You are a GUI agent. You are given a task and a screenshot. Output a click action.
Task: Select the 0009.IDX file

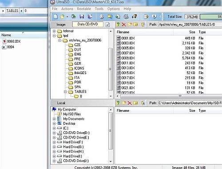[128, 58]
